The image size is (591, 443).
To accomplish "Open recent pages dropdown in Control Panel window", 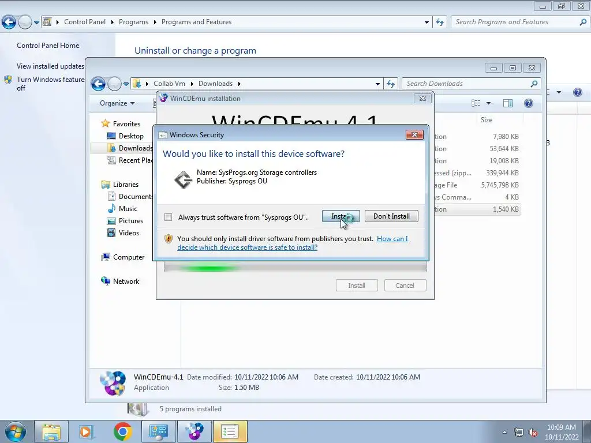I will pos(36,22).
